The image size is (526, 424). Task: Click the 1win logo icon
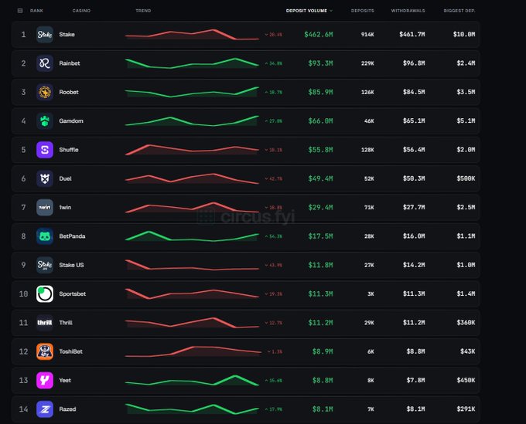pyautogui.click(x=45, y=207)
